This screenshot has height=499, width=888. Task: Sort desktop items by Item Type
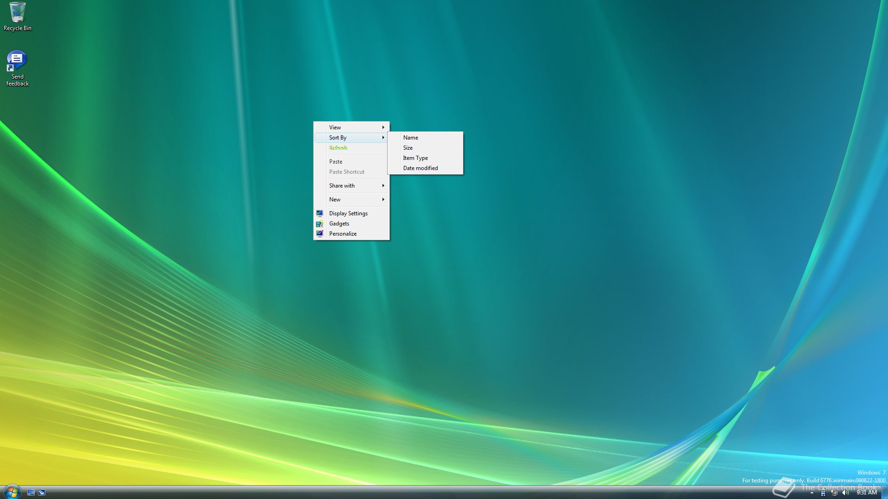point(425,158)
